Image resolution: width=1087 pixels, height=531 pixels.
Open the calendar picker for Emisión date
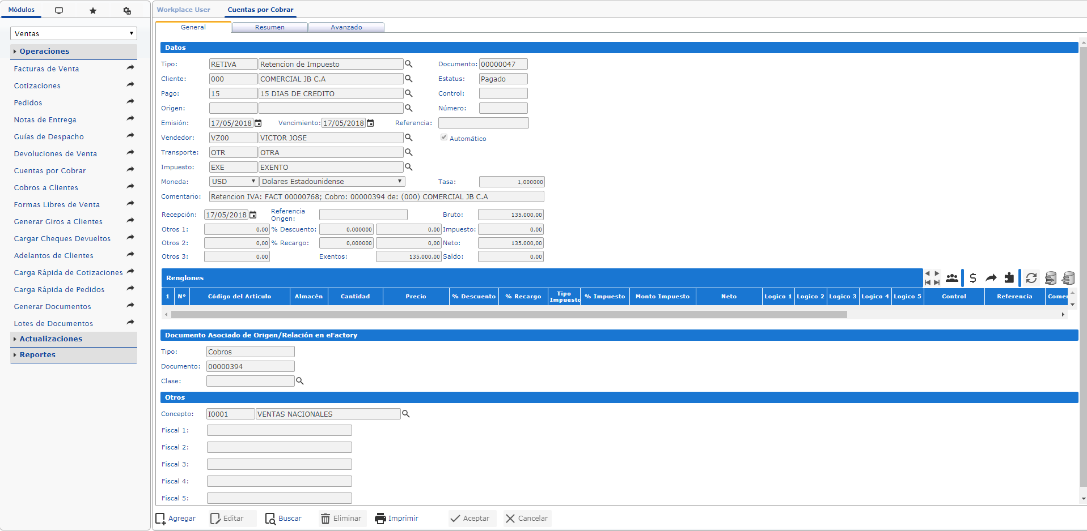coord(258,123)
